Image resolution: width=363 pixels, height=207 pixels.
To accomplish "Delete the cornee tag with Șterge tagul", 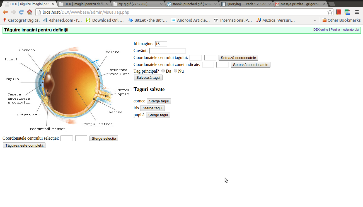I will (159, 101).
